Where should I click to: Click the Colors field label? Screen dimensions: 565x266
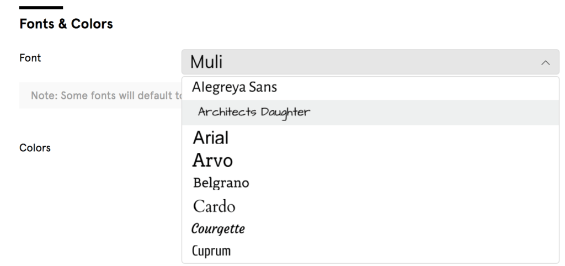(x=35, y=148)
